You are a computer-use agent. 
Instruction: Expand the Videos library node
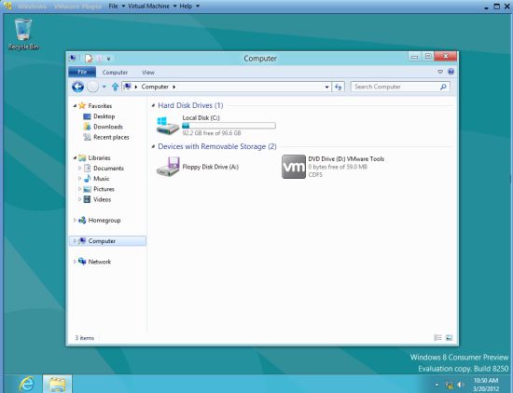point(79,199)
